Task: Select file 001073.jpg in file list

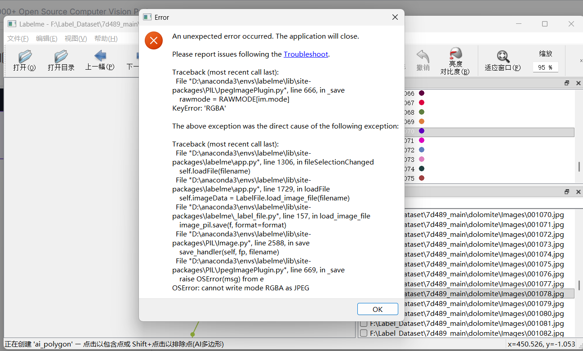Action: point(484,244)
